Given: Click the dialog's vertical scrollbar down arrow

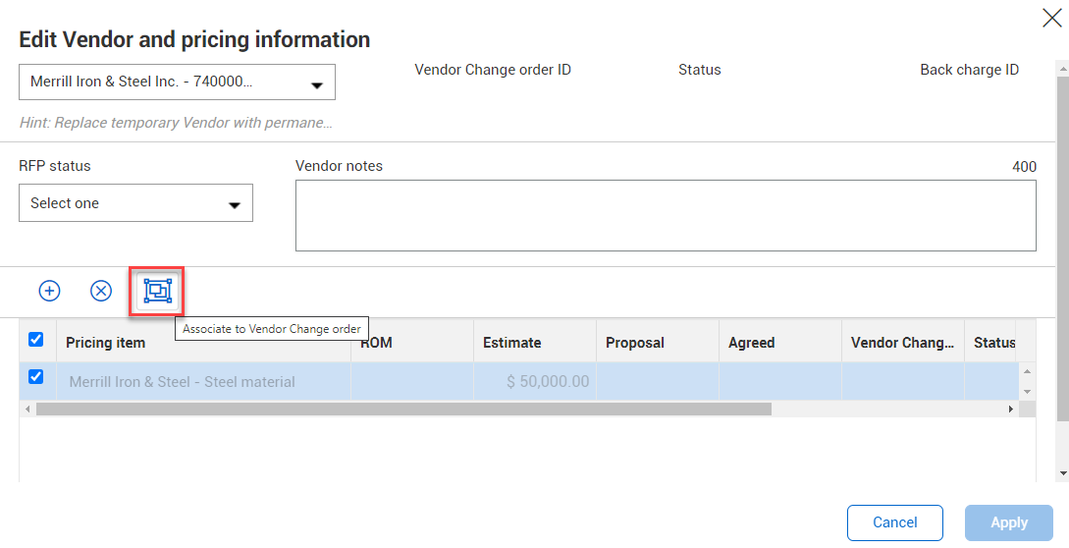Looking at the screenshot, I should pos(1062,474).
